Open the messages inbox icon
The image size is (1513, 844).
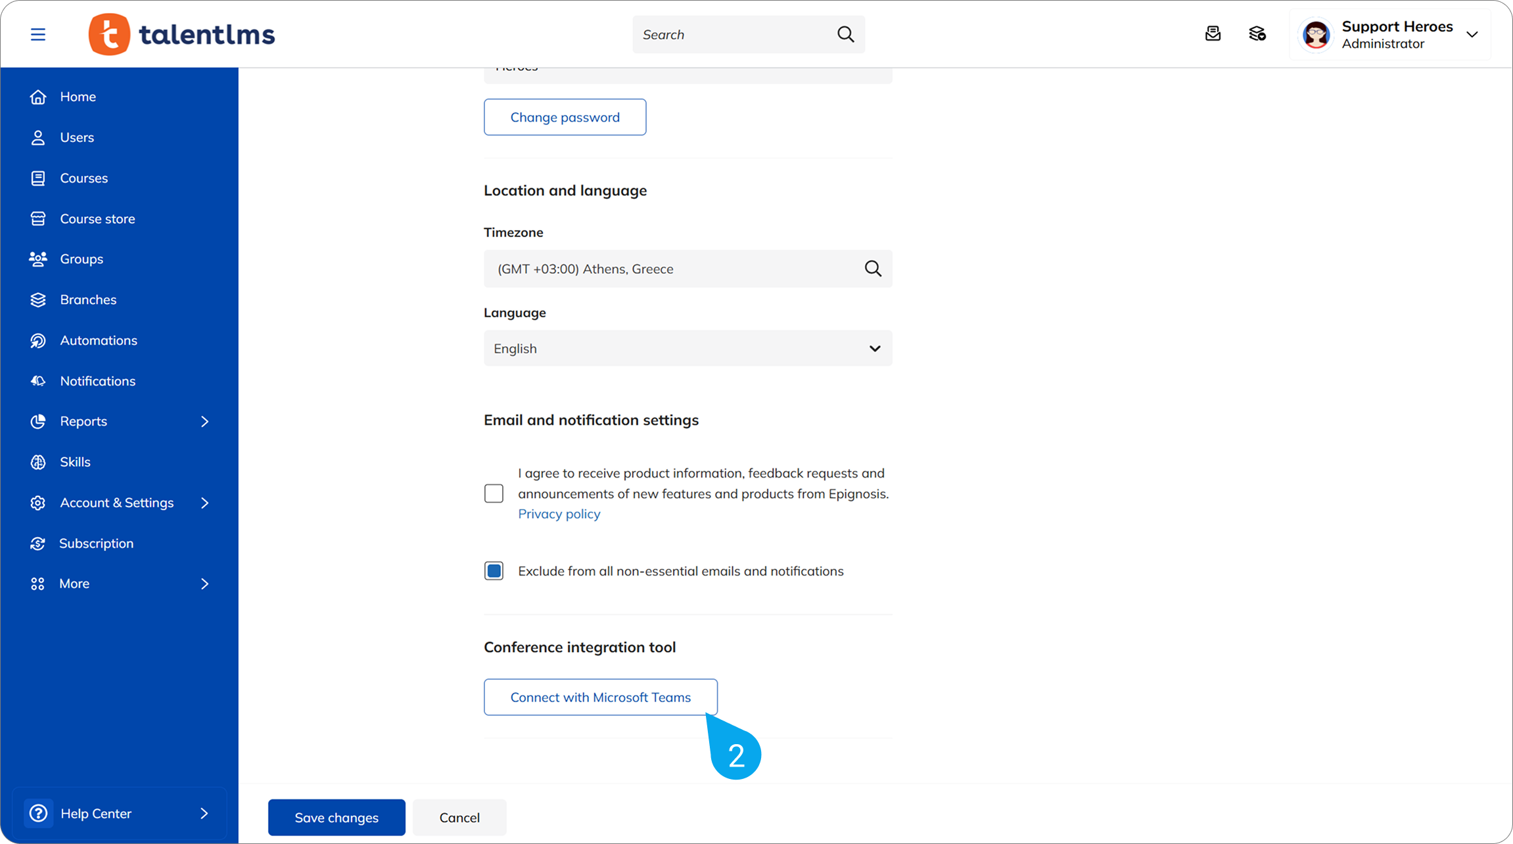(1213, 34)
